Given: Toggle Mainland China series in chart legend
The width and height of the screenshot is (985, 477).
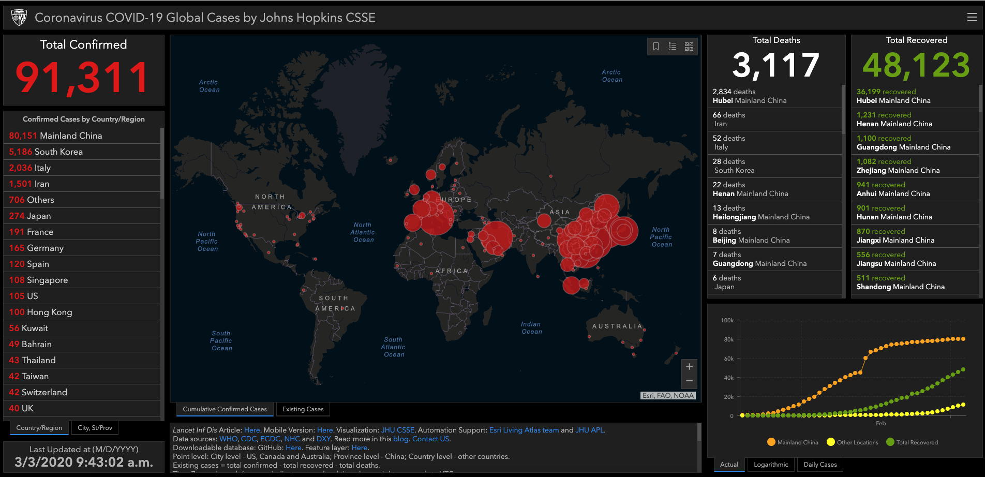Looking at the screenshot, I should click(793, 442).
